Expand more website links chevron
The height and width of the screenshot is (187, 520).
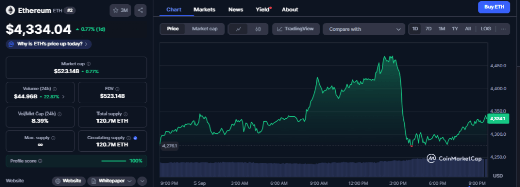tap(142, 181)
